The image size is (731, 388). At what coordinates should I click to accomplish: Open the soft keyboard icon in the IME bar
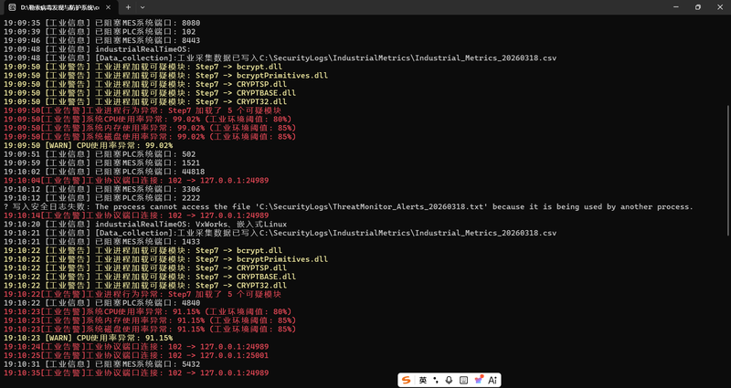click(x=463, y=380)
